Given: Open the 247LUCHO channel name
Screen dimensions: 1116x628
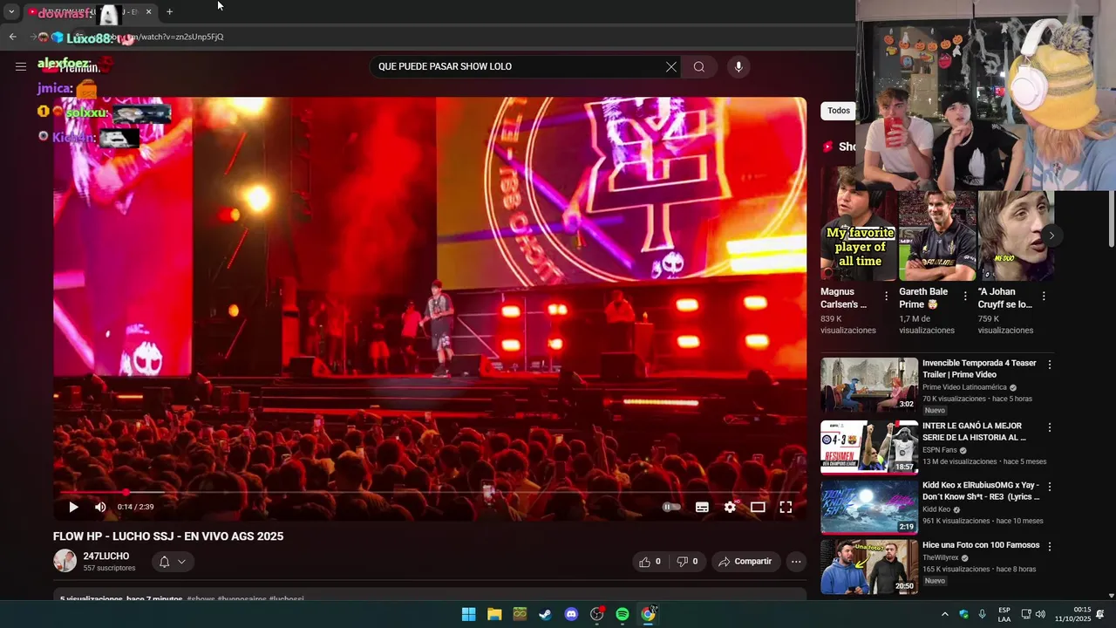Looking at the screenshot, I should tap(106, 556).
